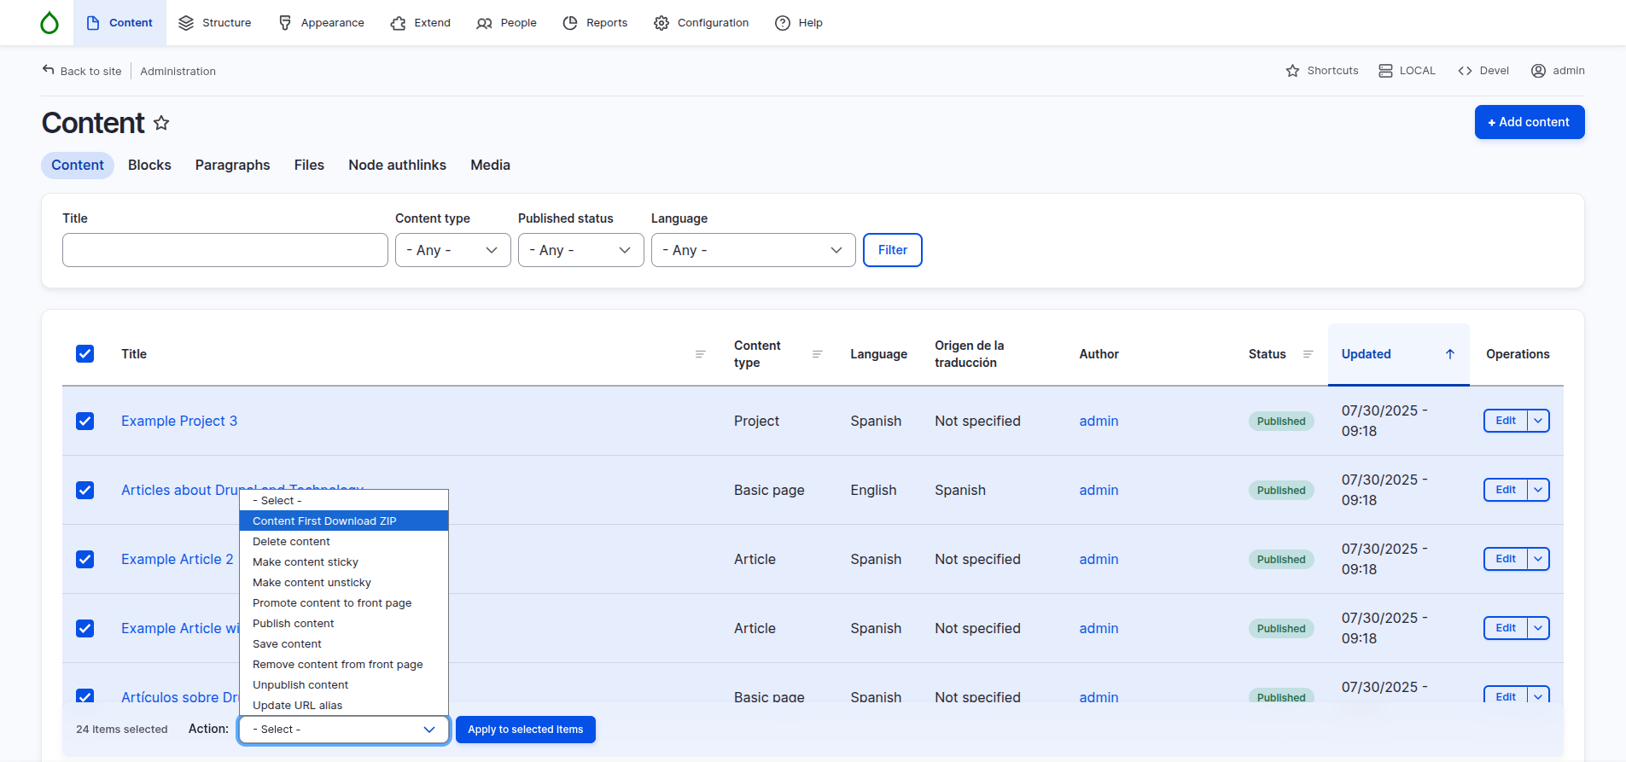1626x762 pixels.
Task: Click the Filter button
Action: tap(892, 250)
